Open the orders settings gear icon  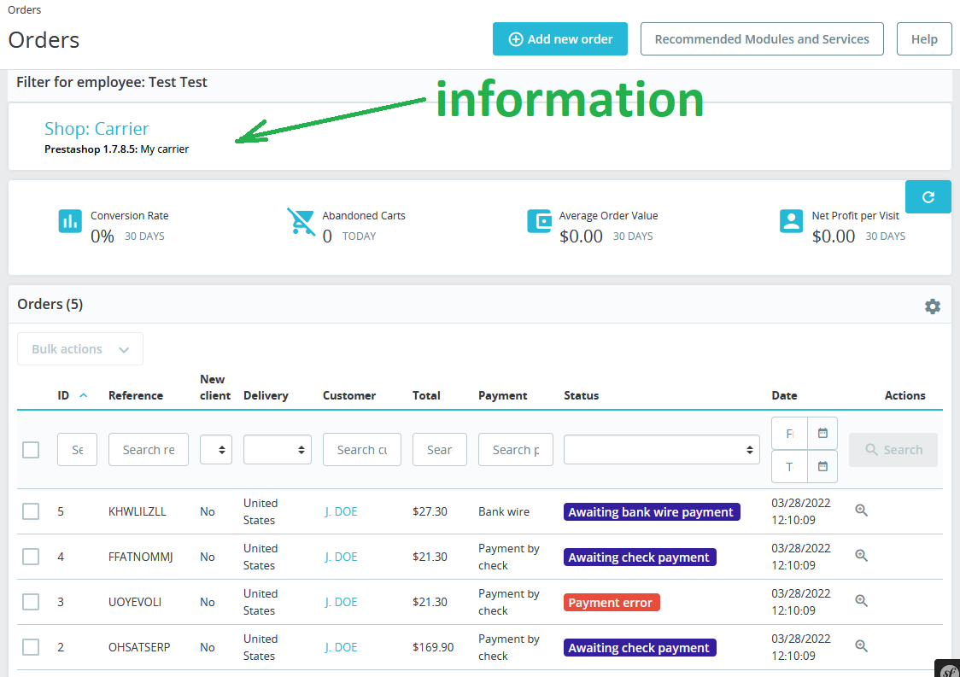point(932,306)
